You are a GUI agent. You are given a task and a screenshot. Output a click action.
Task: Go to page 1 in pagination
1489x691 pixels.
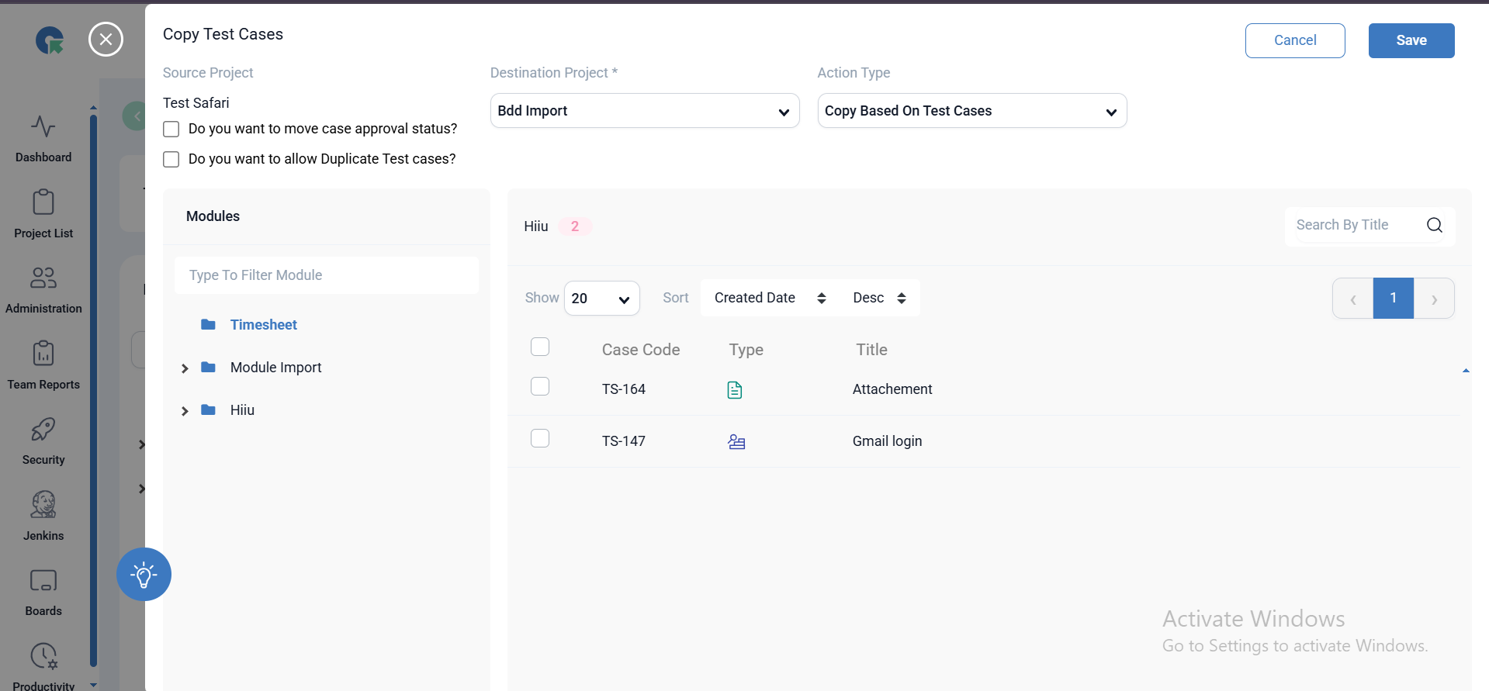(1393, 299)
